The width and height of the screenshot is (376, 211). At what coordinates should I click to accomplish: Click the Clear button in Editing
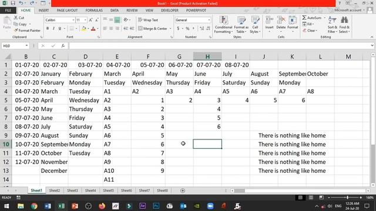[x=310, y=30]
